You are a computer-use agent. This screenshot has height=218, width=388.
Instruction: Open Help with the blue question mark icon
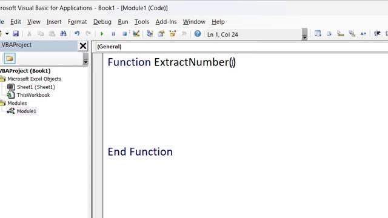tap(198, 34)
